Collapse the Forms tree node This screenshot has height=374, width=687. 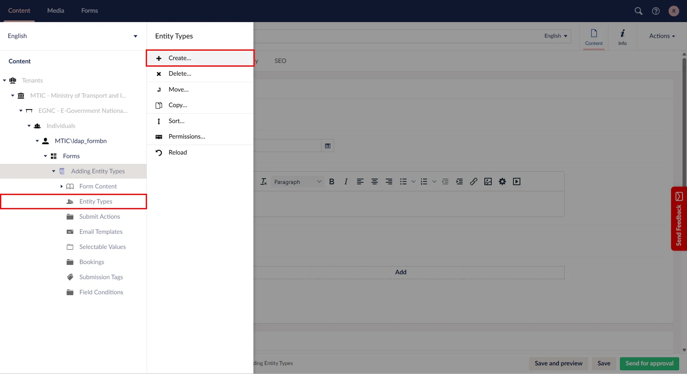(45, 156)
